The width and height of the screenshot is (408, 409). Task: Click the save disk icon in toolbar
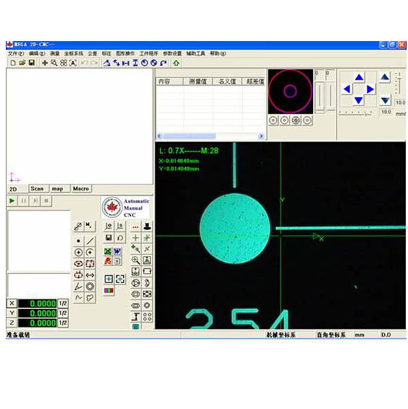point(32,63)
